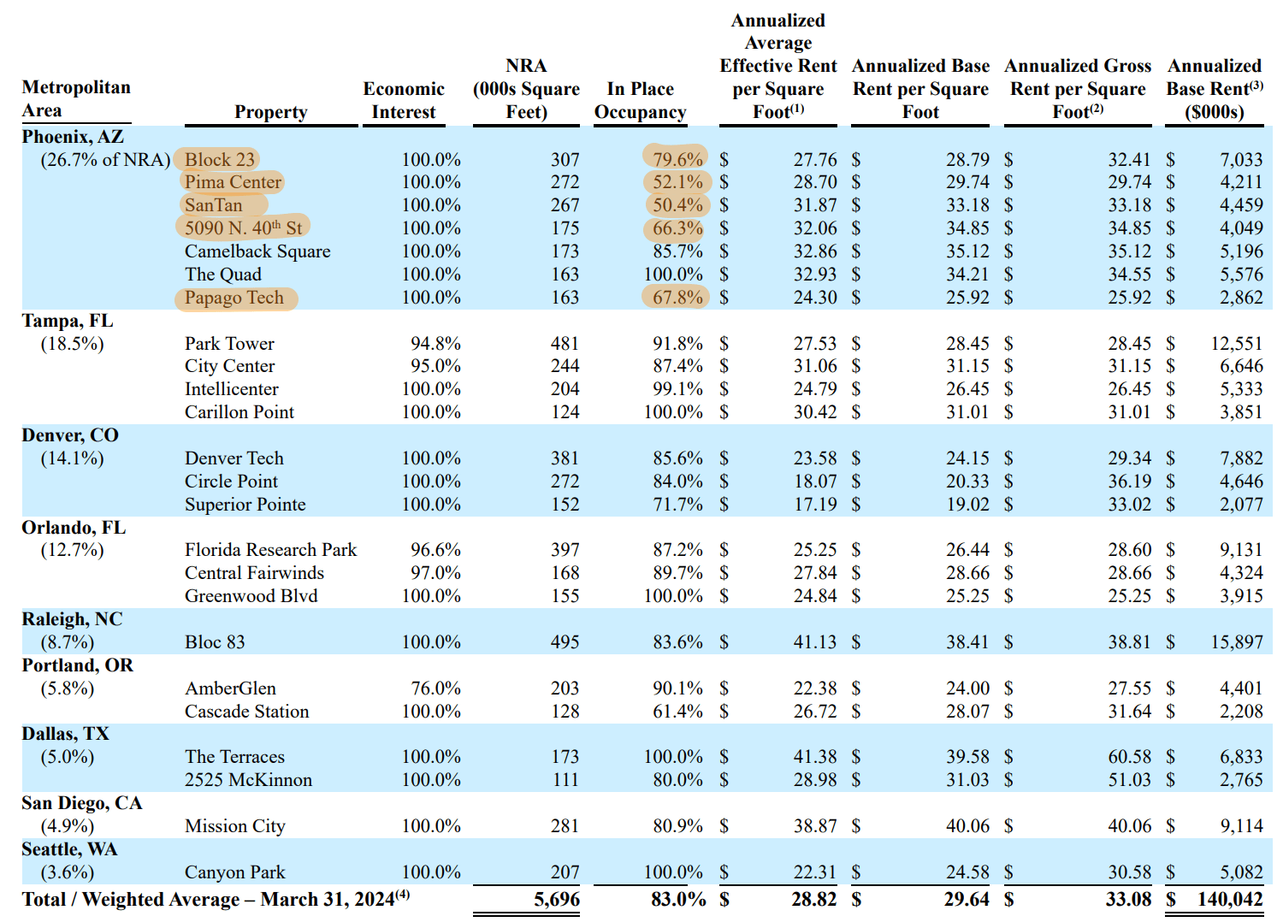Click the 15,897 base rent for Bloc 83
Image resolution: width=1283 pixels, height=922 pixels.
pos(1236,642)
